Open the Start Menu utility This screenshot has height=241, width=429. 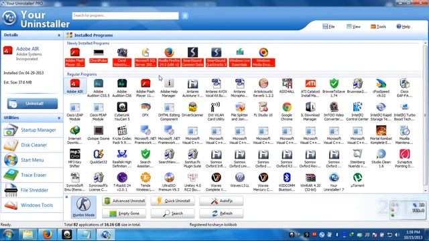pos(32,160)
